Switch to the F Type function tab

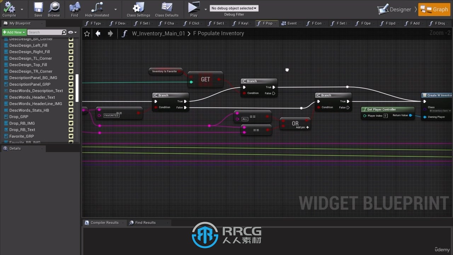93,23
